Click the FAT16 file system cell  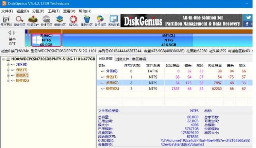coord(153,71)
